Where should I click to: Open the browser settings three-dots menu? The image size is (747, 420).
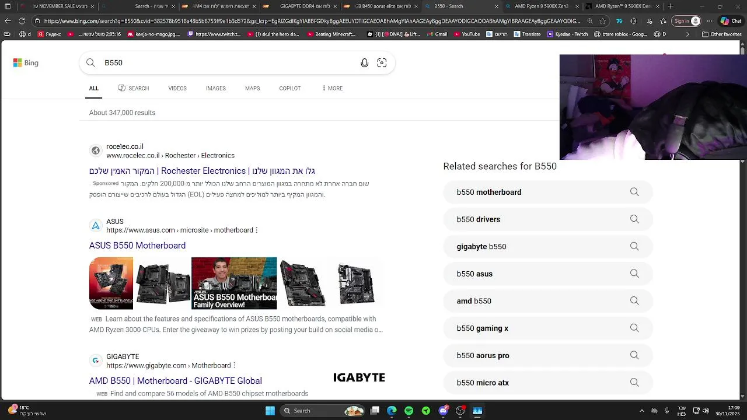point(710,21)
